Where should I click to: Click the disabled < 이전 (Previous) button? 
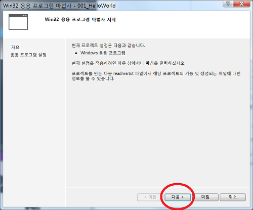click(150, 197)
